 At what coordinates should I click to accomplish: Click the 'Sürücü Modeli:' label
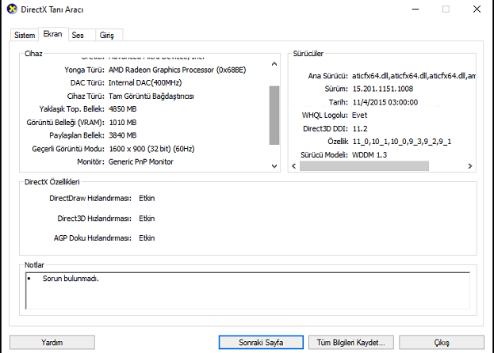pyautogui.click(x=324, y=155)
